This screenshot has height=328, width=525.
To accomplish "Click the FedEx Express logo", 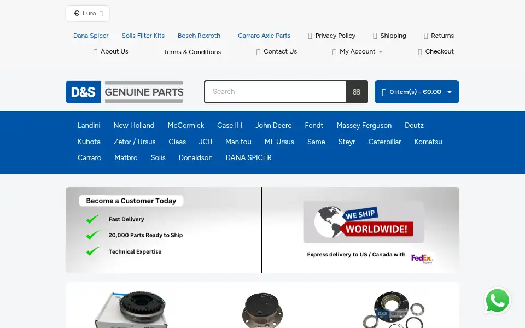I will 422,259.
